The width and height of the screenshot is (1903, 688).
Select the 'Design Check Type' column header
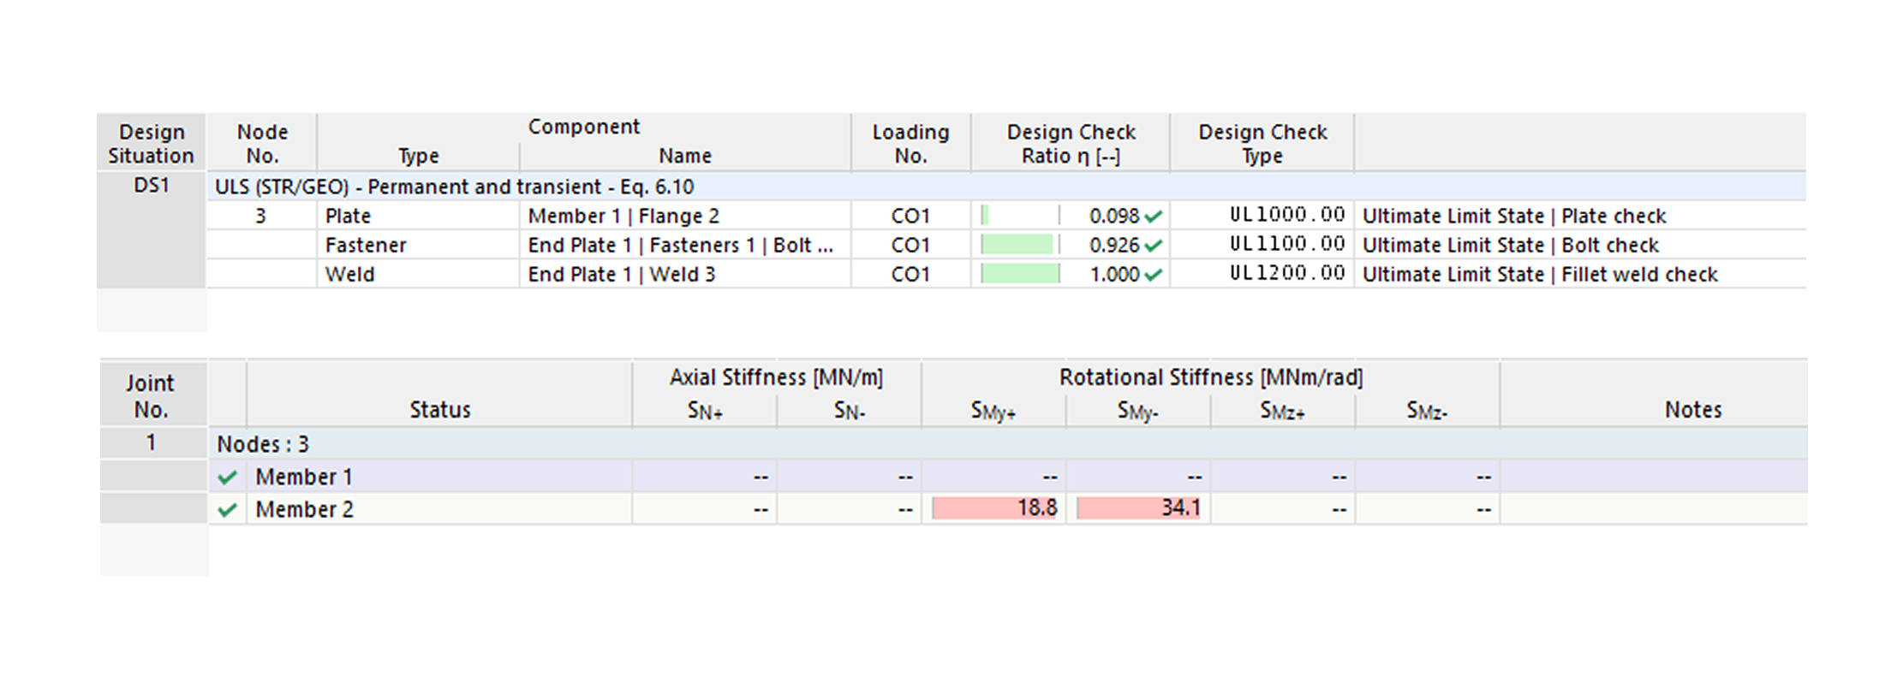click(x=1262, y=144)
